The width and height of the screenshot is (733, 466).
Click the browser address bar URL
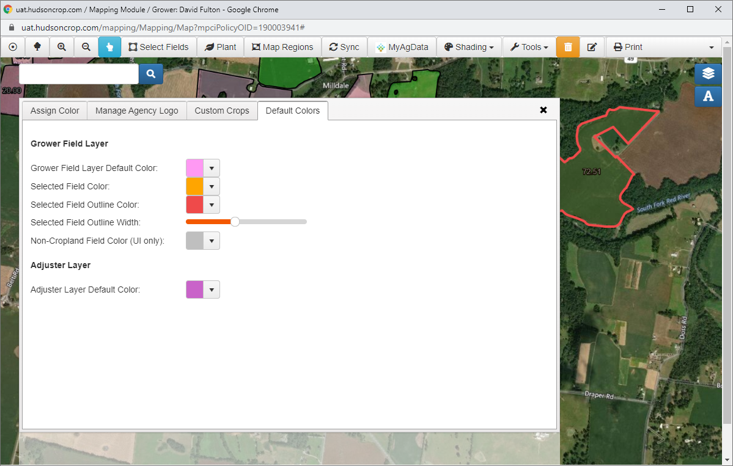pyautogui.click(x=163, y=27)
